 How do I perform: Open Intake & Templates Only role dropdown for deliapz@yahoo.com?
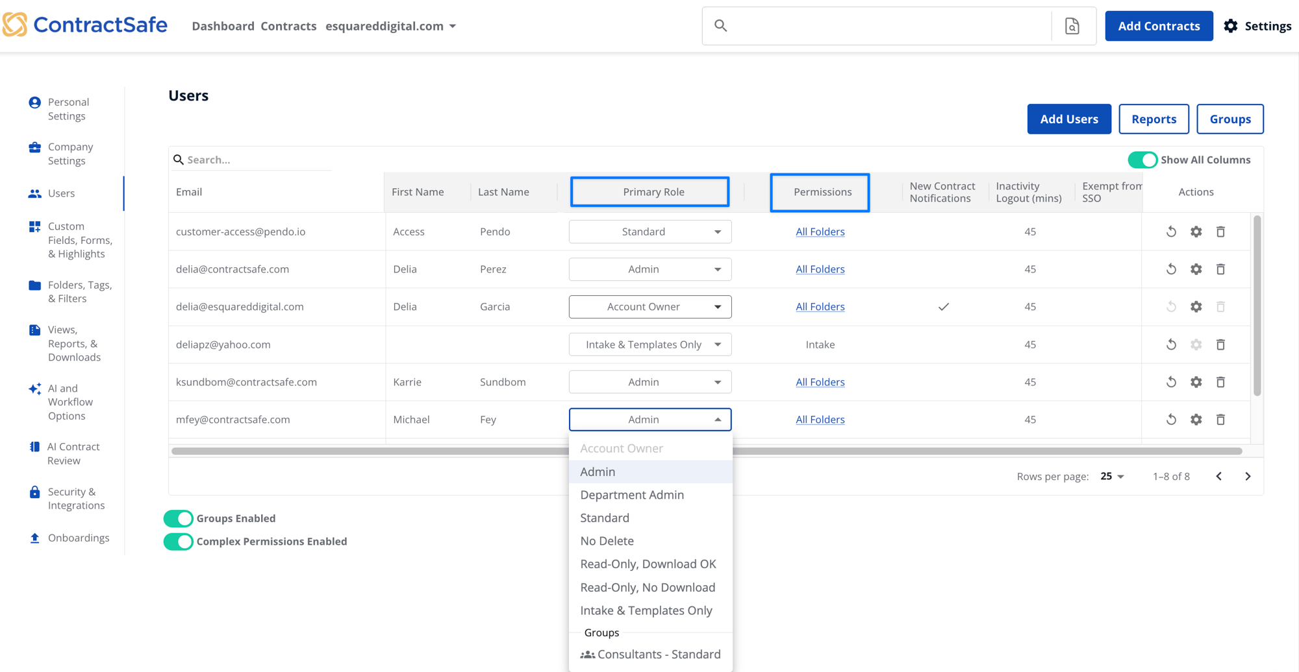pos(650,344)
